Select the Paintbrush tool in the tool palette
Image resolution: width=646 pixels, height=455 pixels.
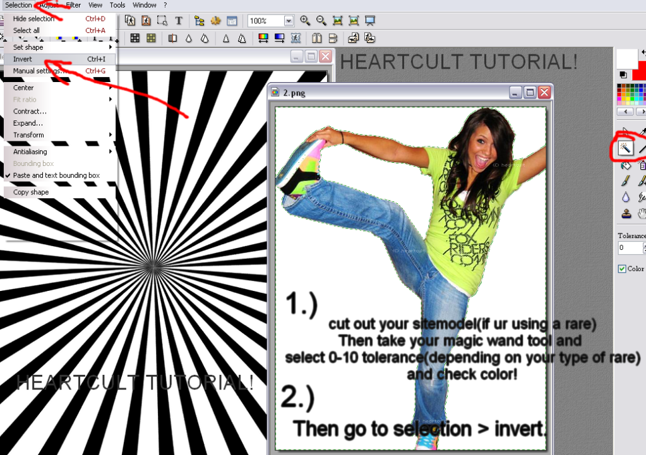(x=625, y=180)
